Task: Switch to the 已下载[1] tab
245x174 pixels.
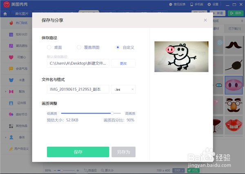Action: 234,29
